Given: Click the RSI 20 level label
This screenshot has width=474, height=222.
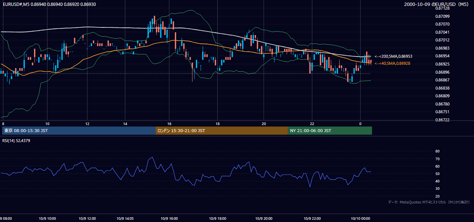Looking at the screenshot, I should tap(437, 196).
